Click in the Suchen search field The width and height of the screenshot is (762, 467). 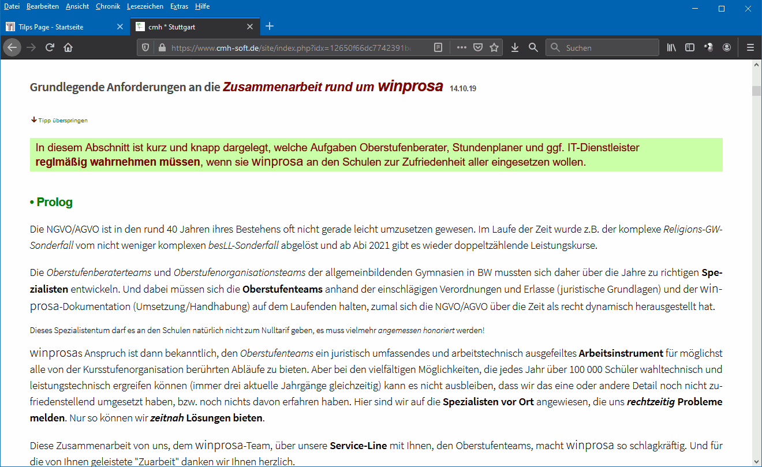click(609, 48)
